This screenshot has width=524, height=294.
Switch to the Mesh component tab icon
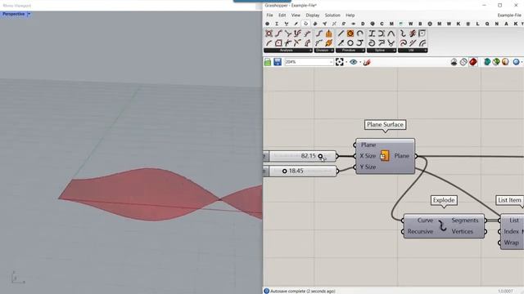[x=324, y=24]
